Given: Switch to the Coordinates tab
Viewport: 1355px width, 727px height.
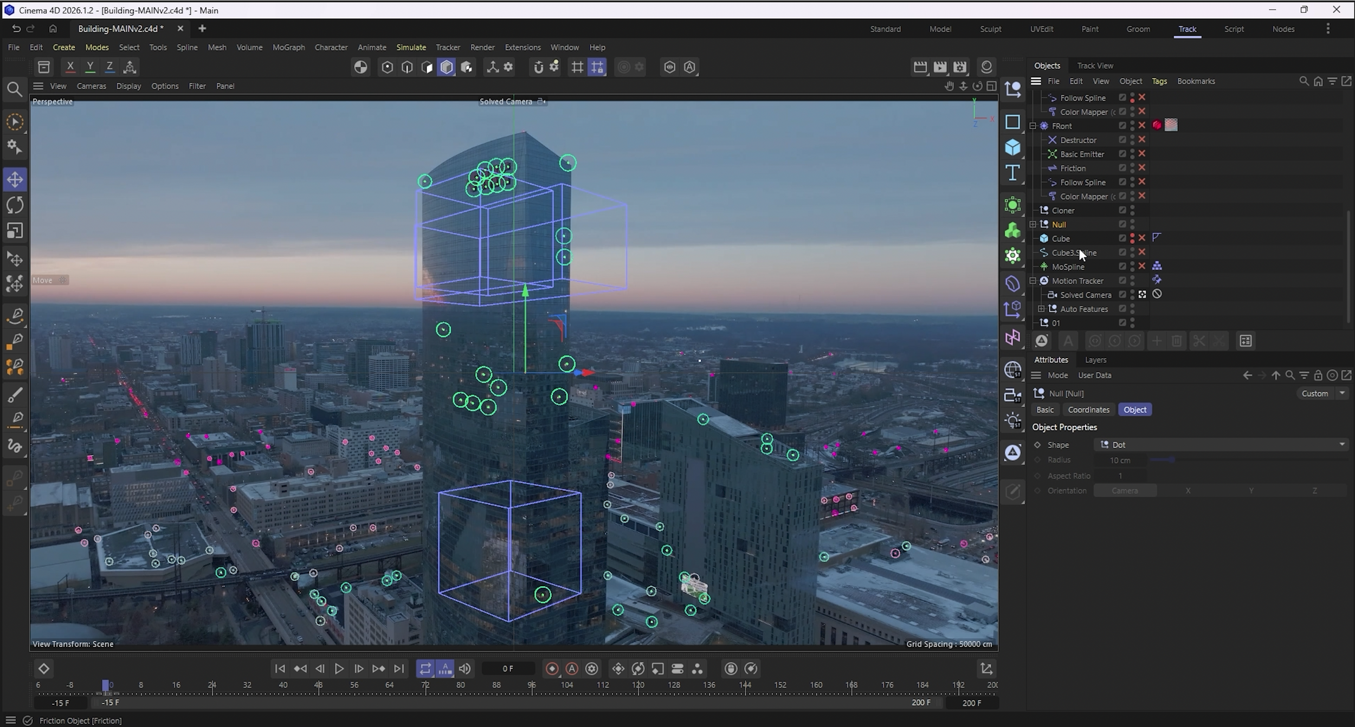Looking at the screenshot, I should (1088, 410).
